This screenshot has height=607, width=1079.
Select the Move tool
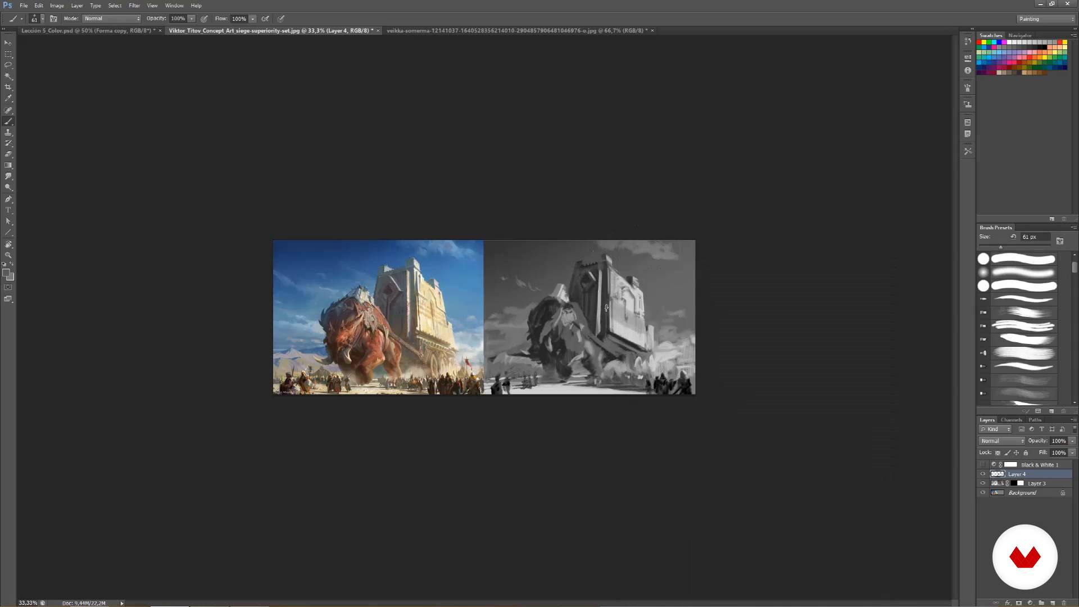pyautogui.click(x=8, y=43)
